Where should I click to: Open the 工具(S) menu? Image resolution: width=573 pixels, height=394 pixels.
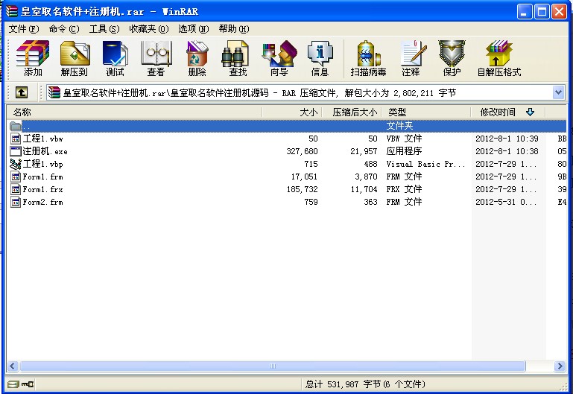pyautogui.click(x=104, y=29)
